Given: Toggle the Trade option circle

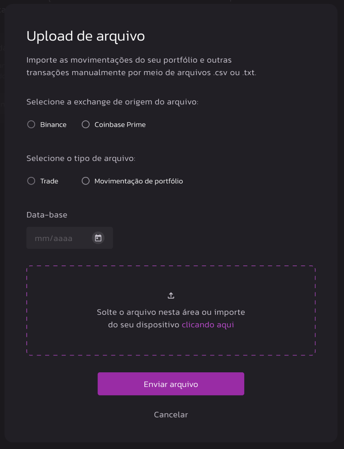Looking at the screenshot, I should click(x=31, y=181).
